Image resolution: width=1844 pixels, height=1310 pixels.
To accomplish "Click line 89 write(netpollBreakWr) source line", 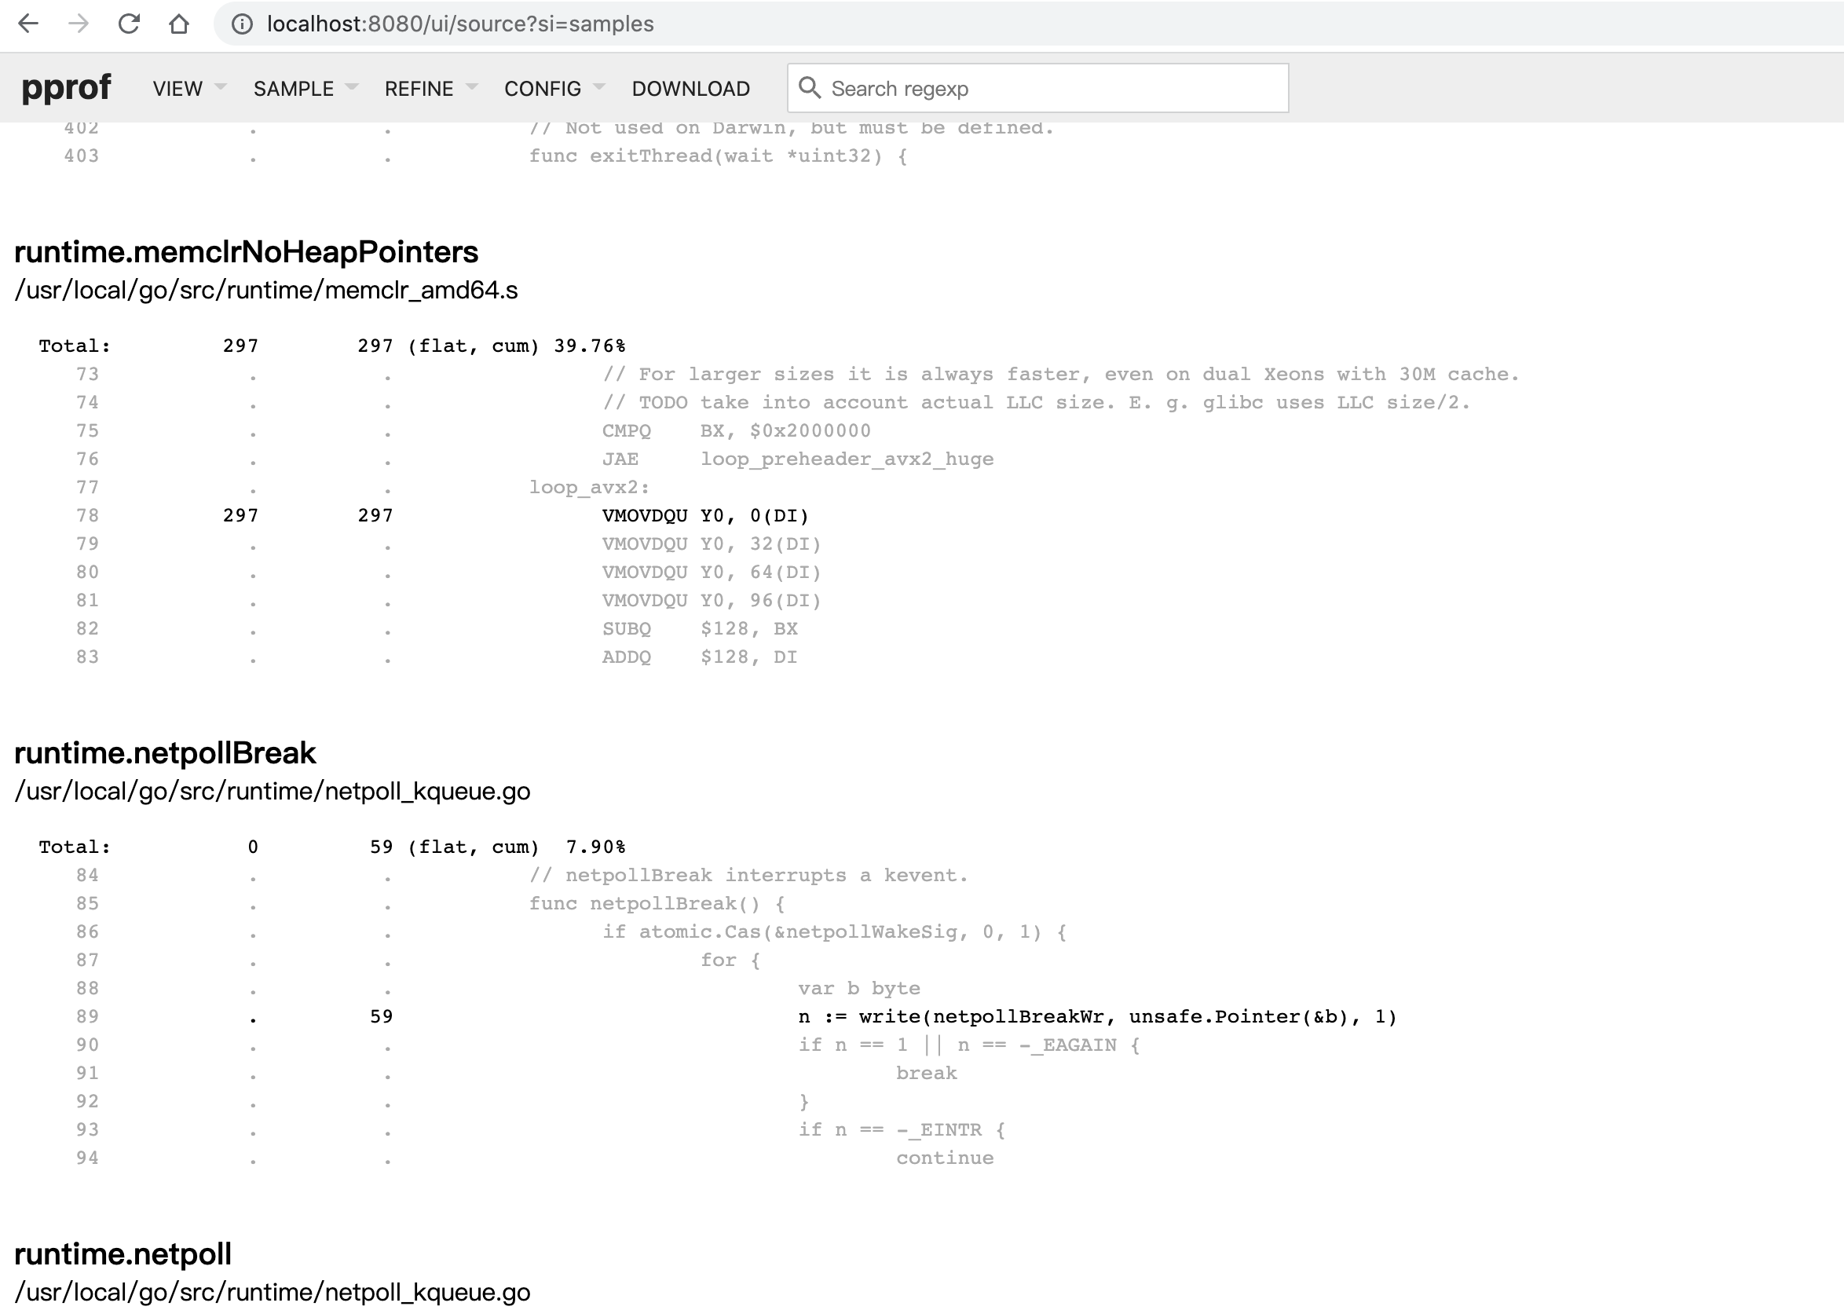I will [x=1097, y=1017].
